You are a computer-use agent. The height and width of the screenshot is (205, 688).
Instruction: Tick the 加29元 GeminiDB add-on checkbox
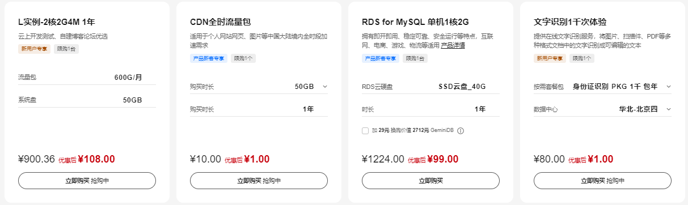tap(365, 131)
